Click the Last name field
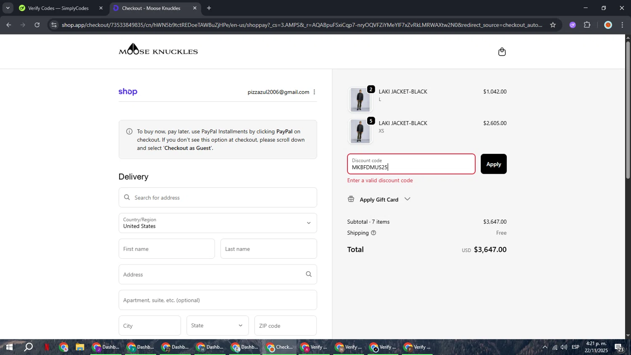The image size is (631, 355). [268, 249]
